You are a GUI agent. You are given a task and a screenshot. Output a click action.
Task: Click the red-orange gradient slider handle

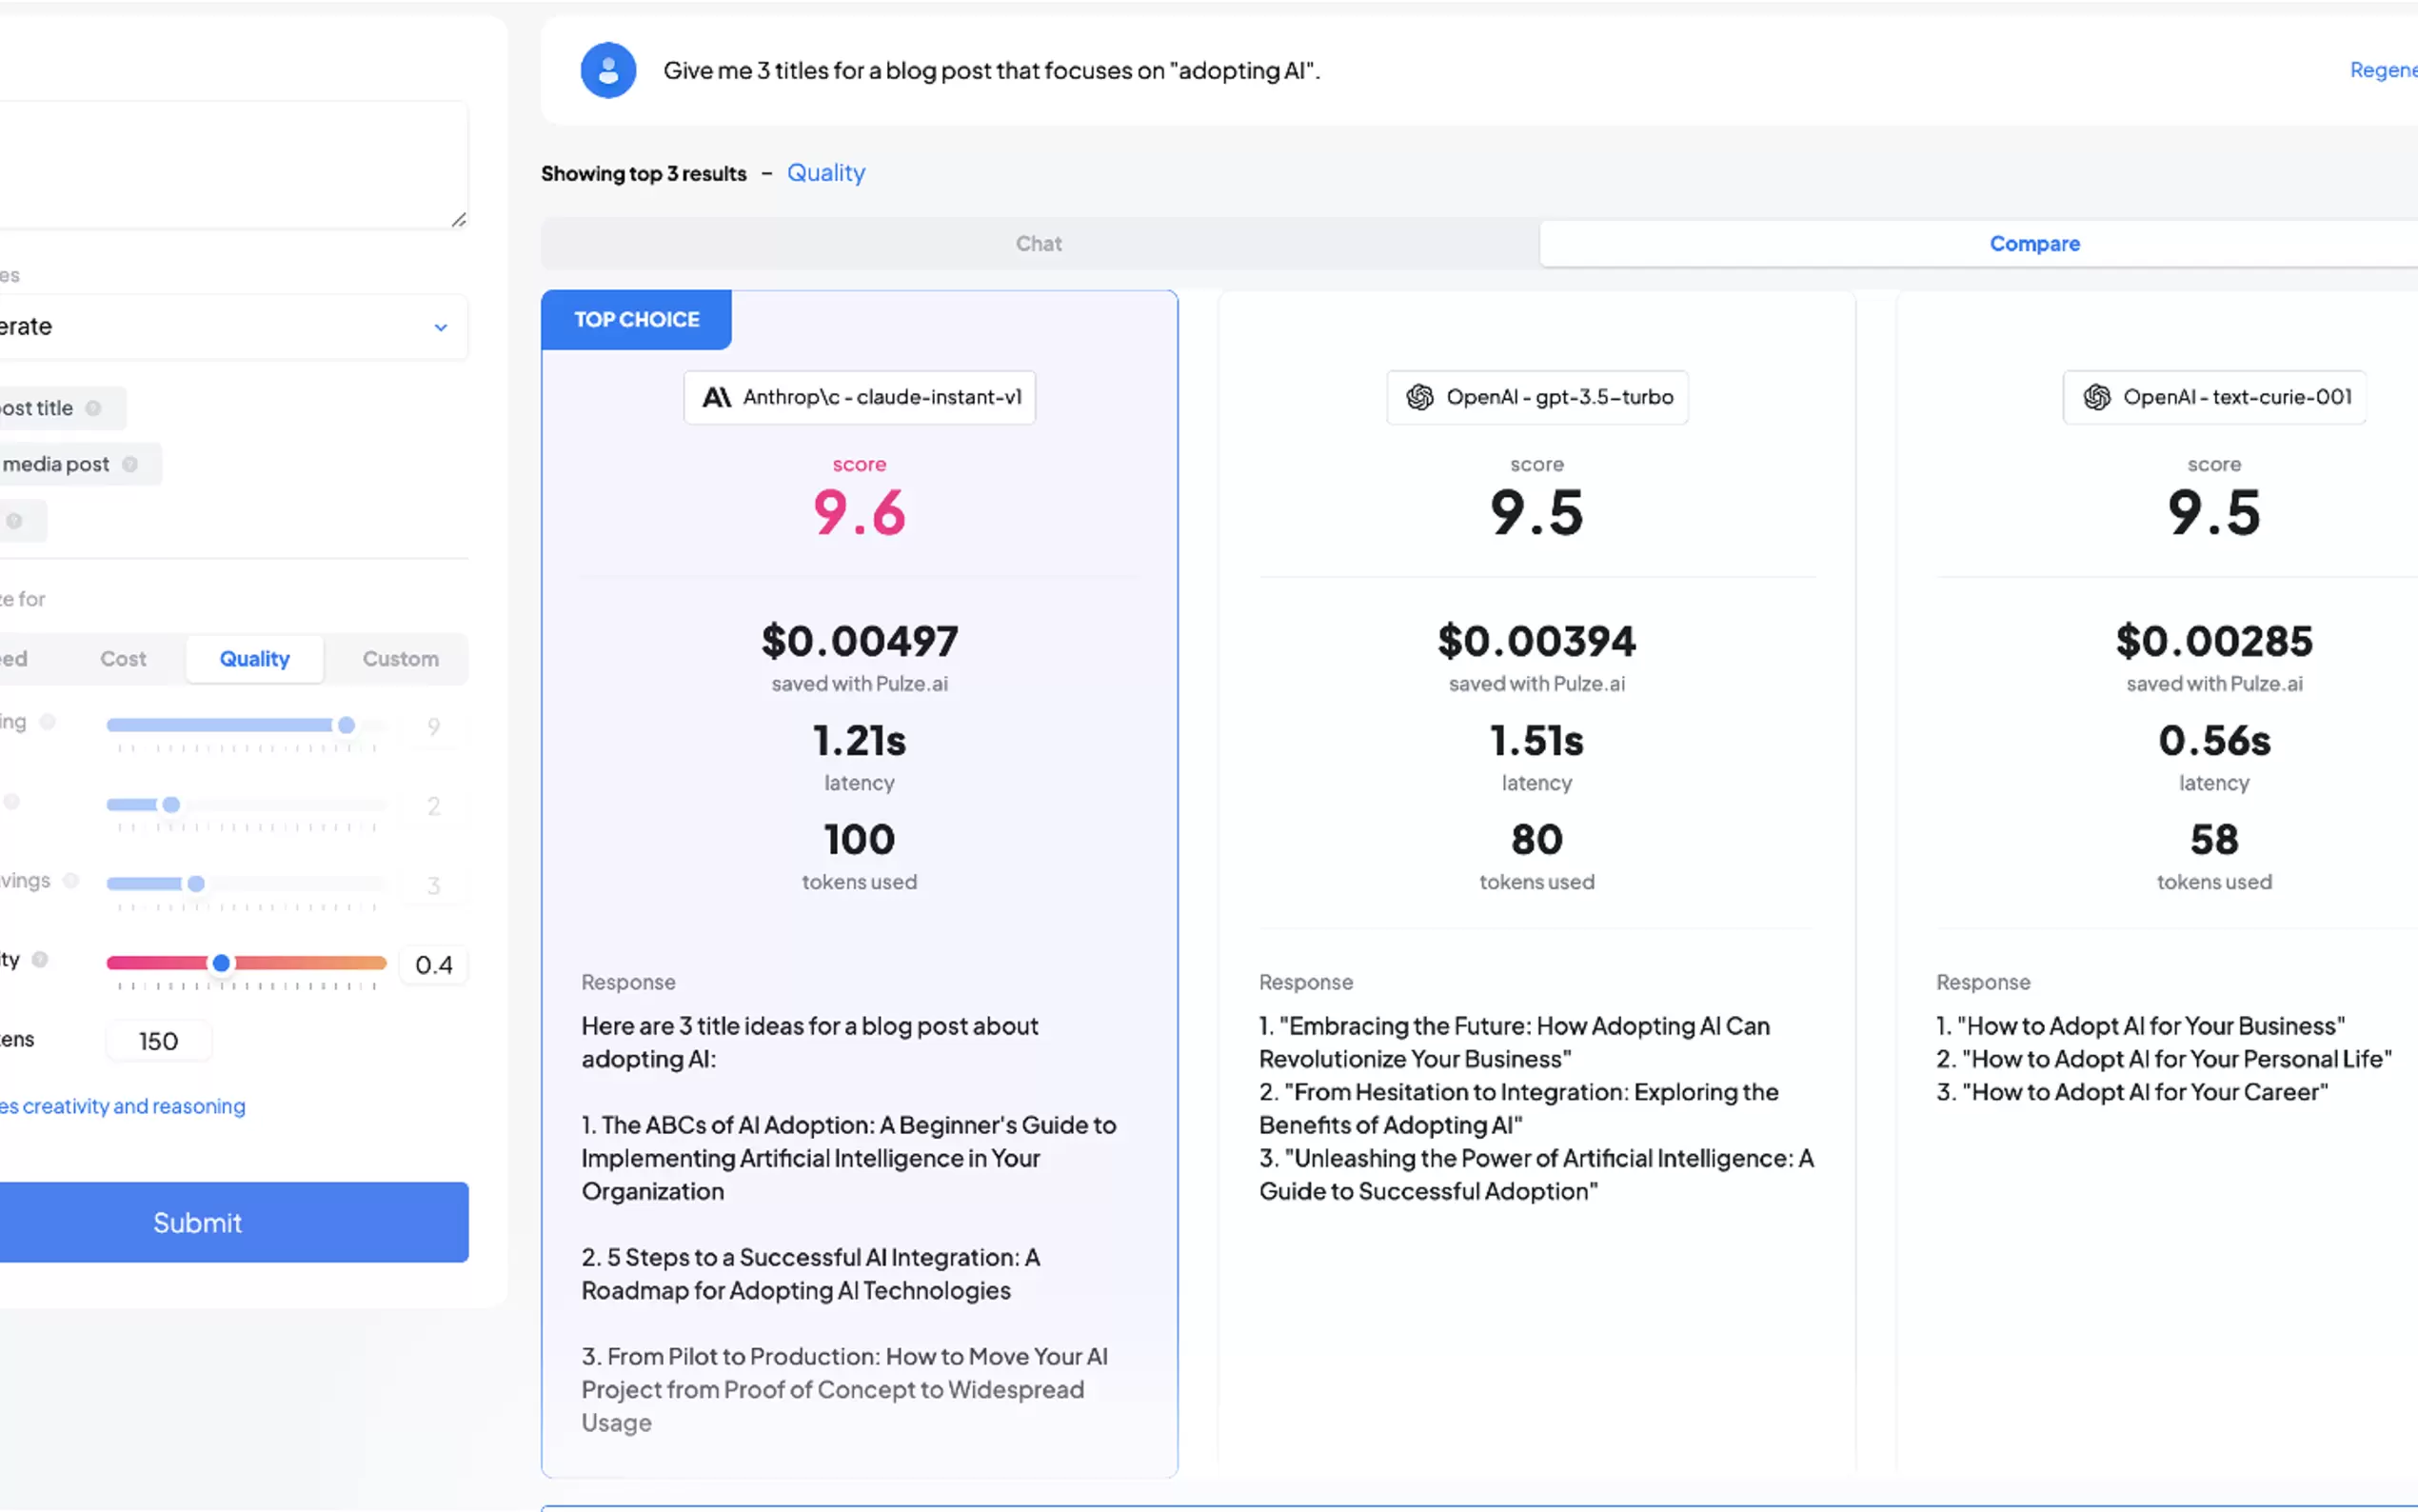click(221, 963)
